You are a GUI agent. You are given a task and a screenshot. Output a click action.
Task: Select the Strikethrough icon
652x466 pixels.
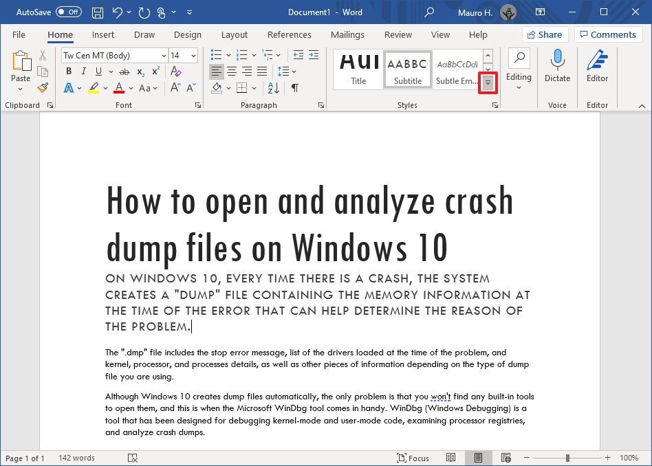click(124, 71)
